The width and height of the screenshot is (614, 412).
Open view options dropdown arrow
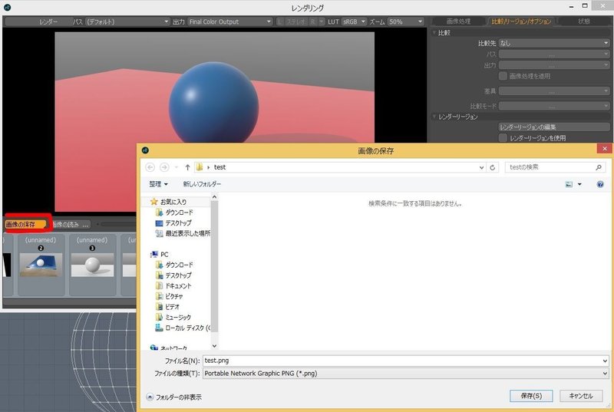[579, 184]
